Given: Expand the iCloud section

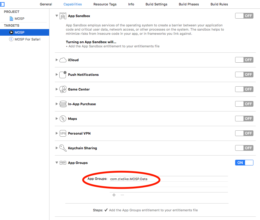Looking at the screenshot, I should coord(57,60).
